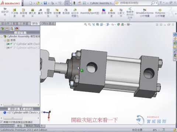Expand the Select tool dropdown arrow
The height and width of the screenshot is (132, 177).
(70, 3)
